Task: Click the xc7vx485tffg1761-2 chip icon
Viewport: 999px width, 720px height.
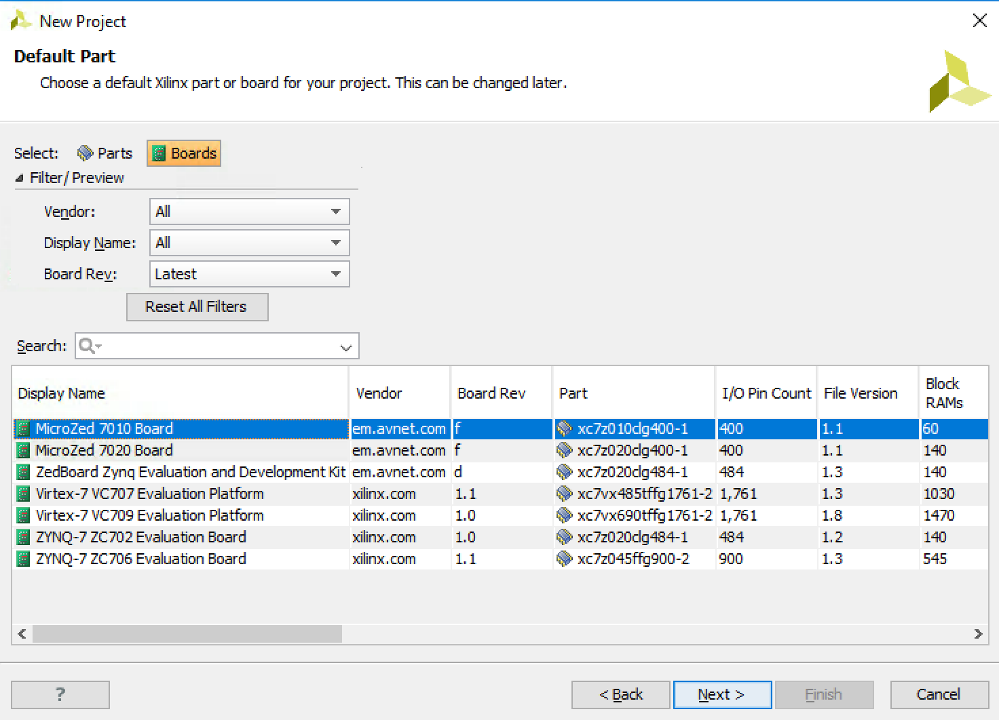Action: click(x=564, y=494)
